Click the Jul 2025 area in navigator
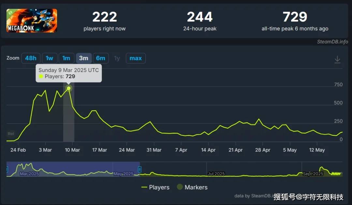352x205 pixels. click(x=216, y=173)
